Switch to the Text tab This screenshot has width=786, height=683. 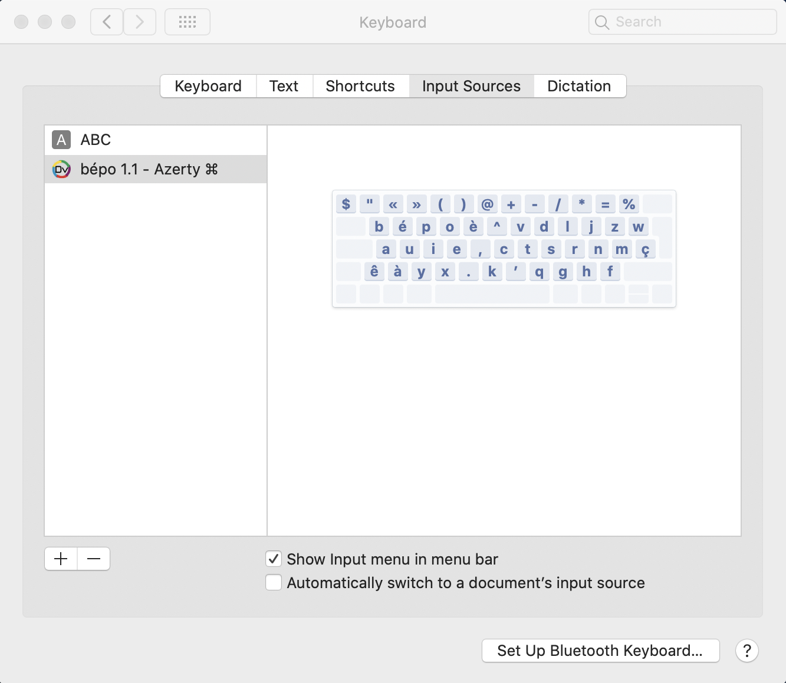[284, 86]
